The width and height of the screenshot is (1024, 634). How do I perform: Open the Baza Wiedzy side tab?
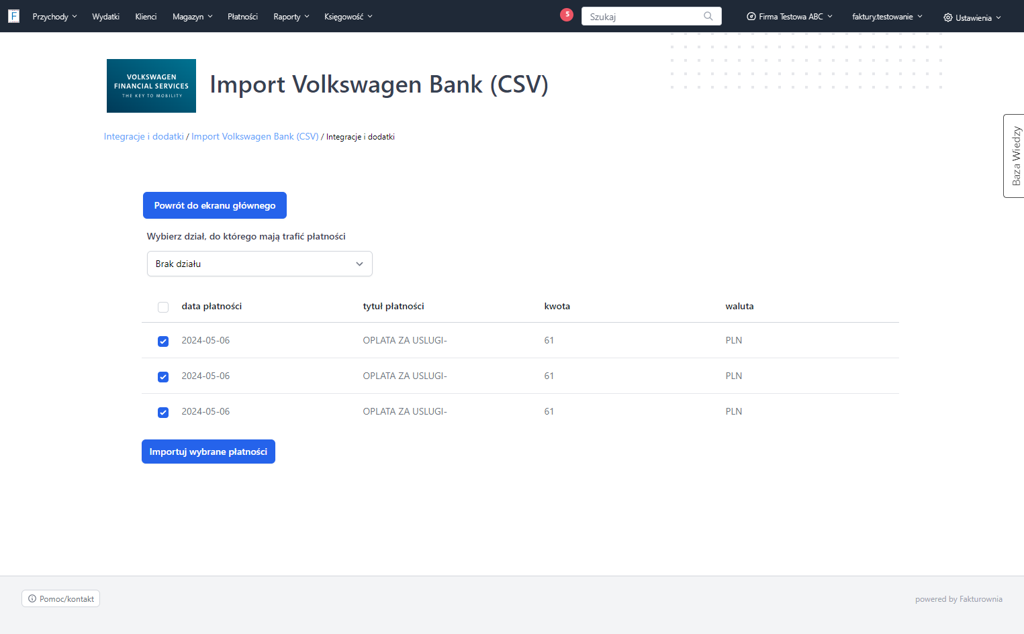[x=1015, y=156]
